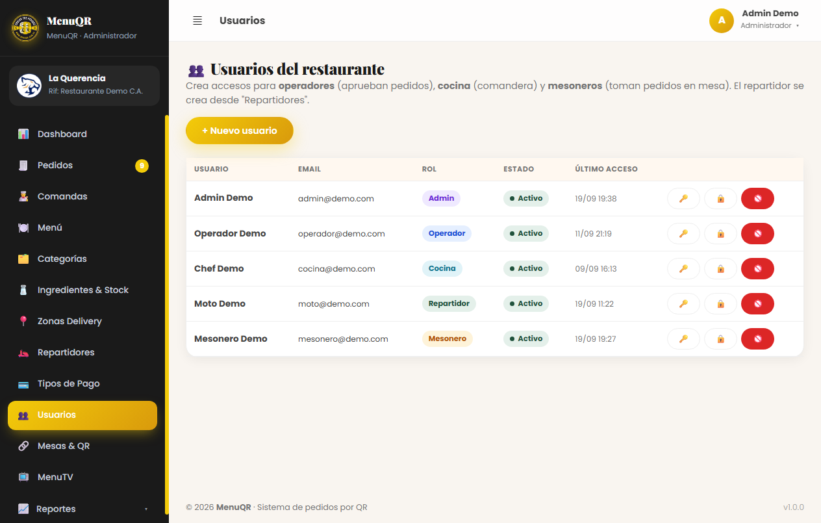Click email cocina@demo.com

336,269
